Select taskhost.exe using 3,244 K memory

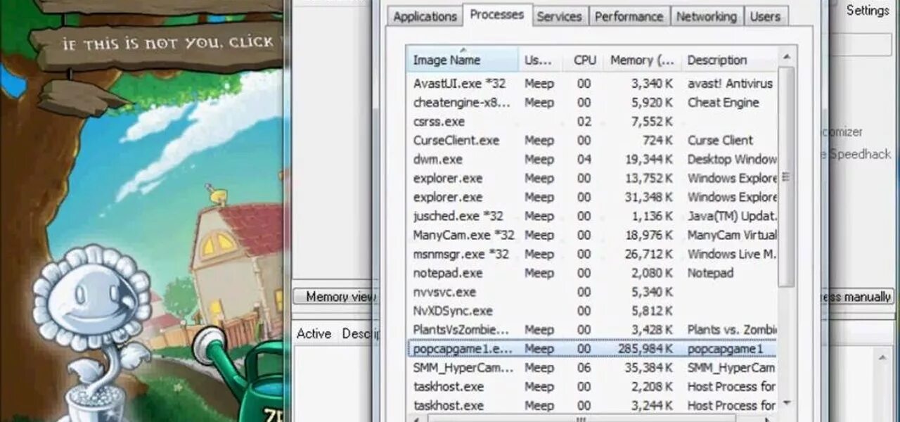point(592,405)
